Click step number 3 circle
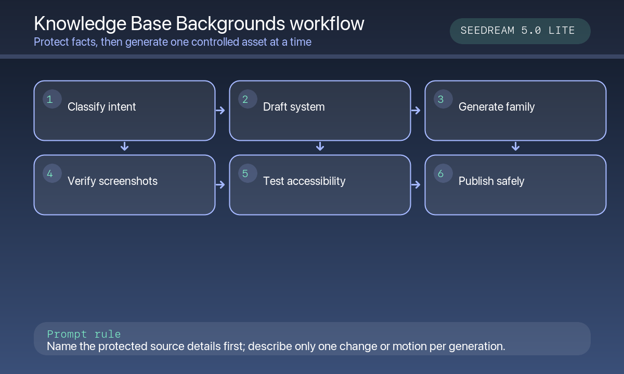 tap(443, 99)
